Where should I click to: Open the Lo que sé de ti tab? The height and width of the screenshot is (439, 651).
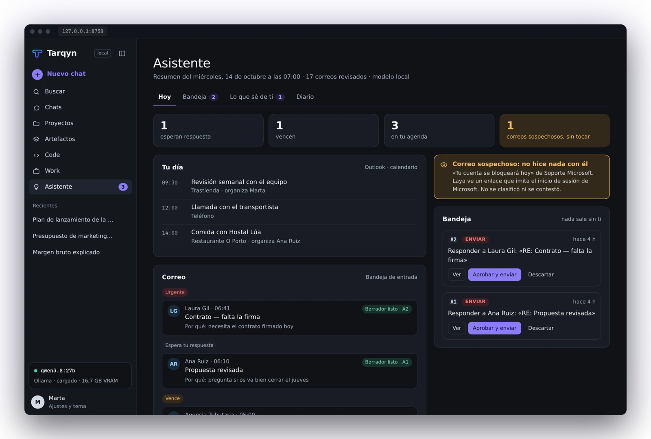(257, 97)
